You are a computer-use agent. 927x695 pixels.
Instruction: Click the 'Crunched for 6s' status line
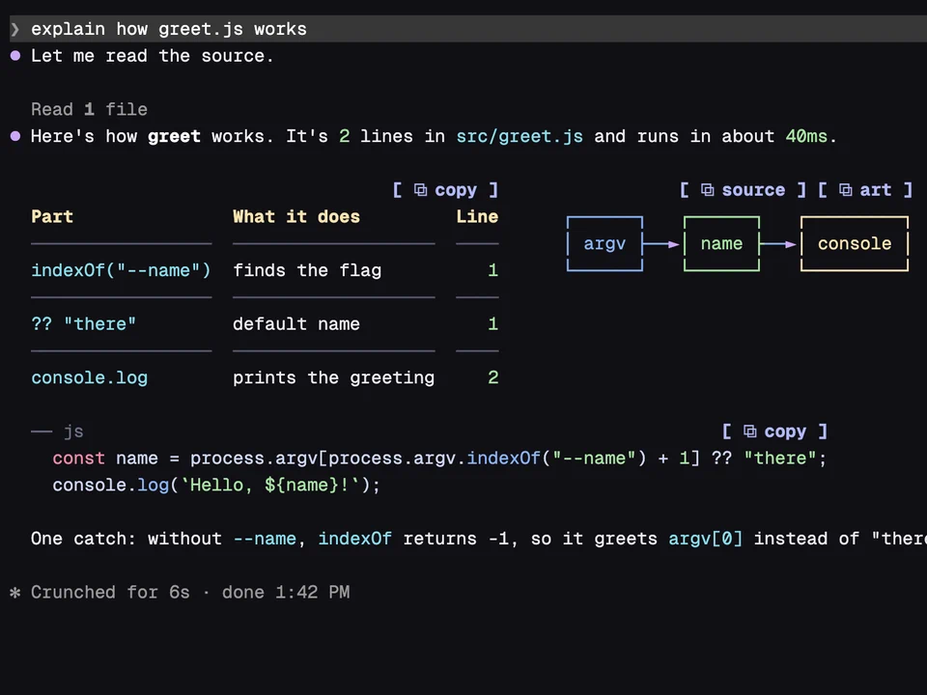click(x=110, y=592)
